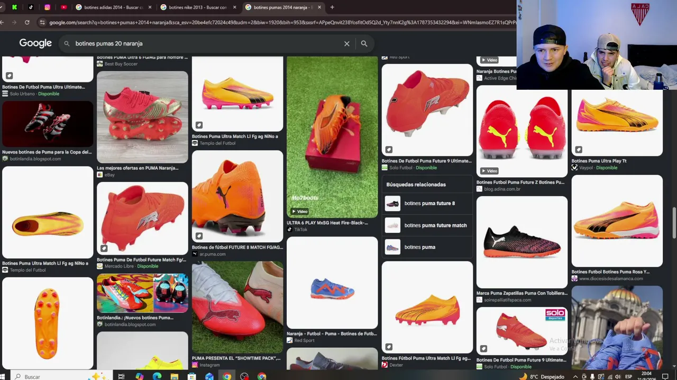Select related search 'botines puma future match'
This screenshot has width=677, height=380.
[427, 225]
